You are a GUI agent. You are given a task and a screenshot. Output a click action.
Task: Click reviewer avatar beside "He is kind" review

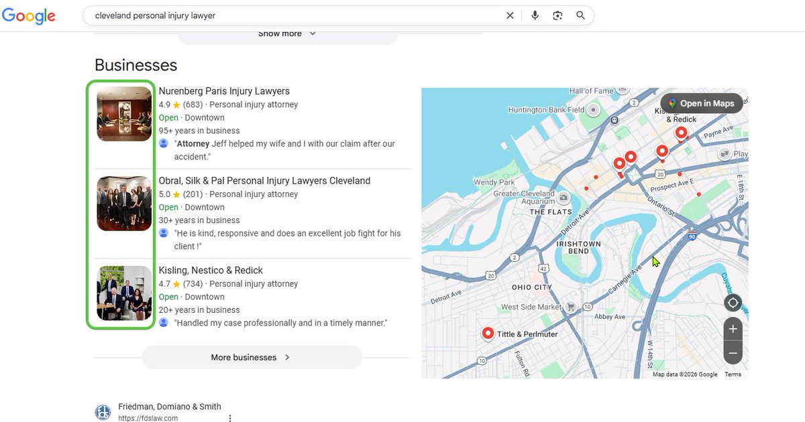(164, 233)
